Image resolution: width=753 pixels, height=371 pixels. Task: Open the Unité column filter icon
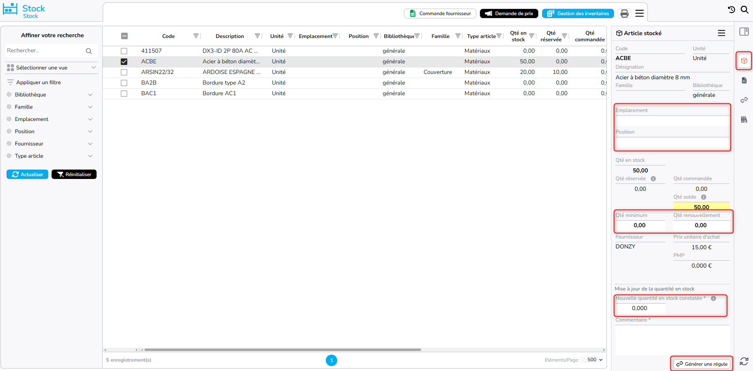pyautogui.click(x=290, y=36)
